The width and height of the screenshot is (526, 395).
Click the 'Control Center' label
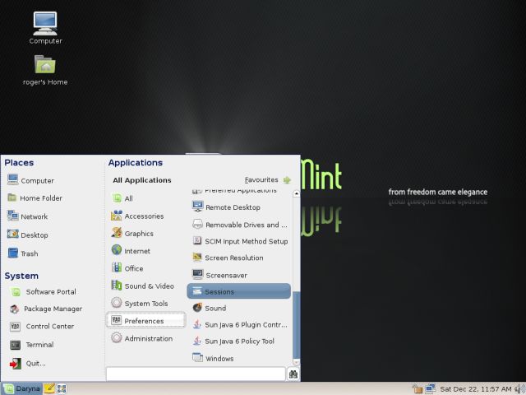pos(50,327)
